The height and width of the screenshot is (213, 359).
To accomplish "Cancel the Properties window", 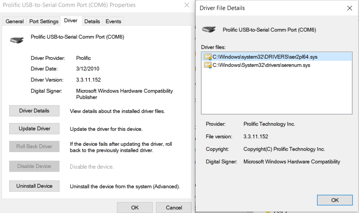I will click(174, 208).
